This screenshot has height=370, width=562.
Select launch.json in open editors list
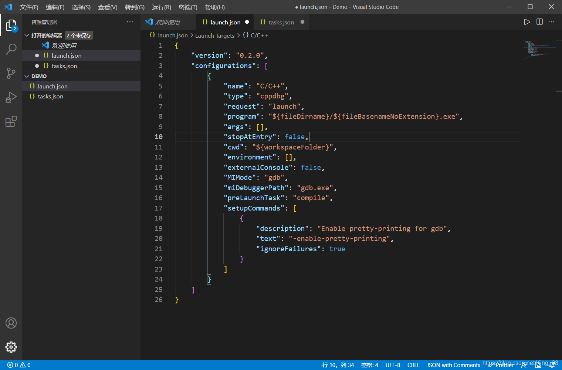(x=81, y=55)
